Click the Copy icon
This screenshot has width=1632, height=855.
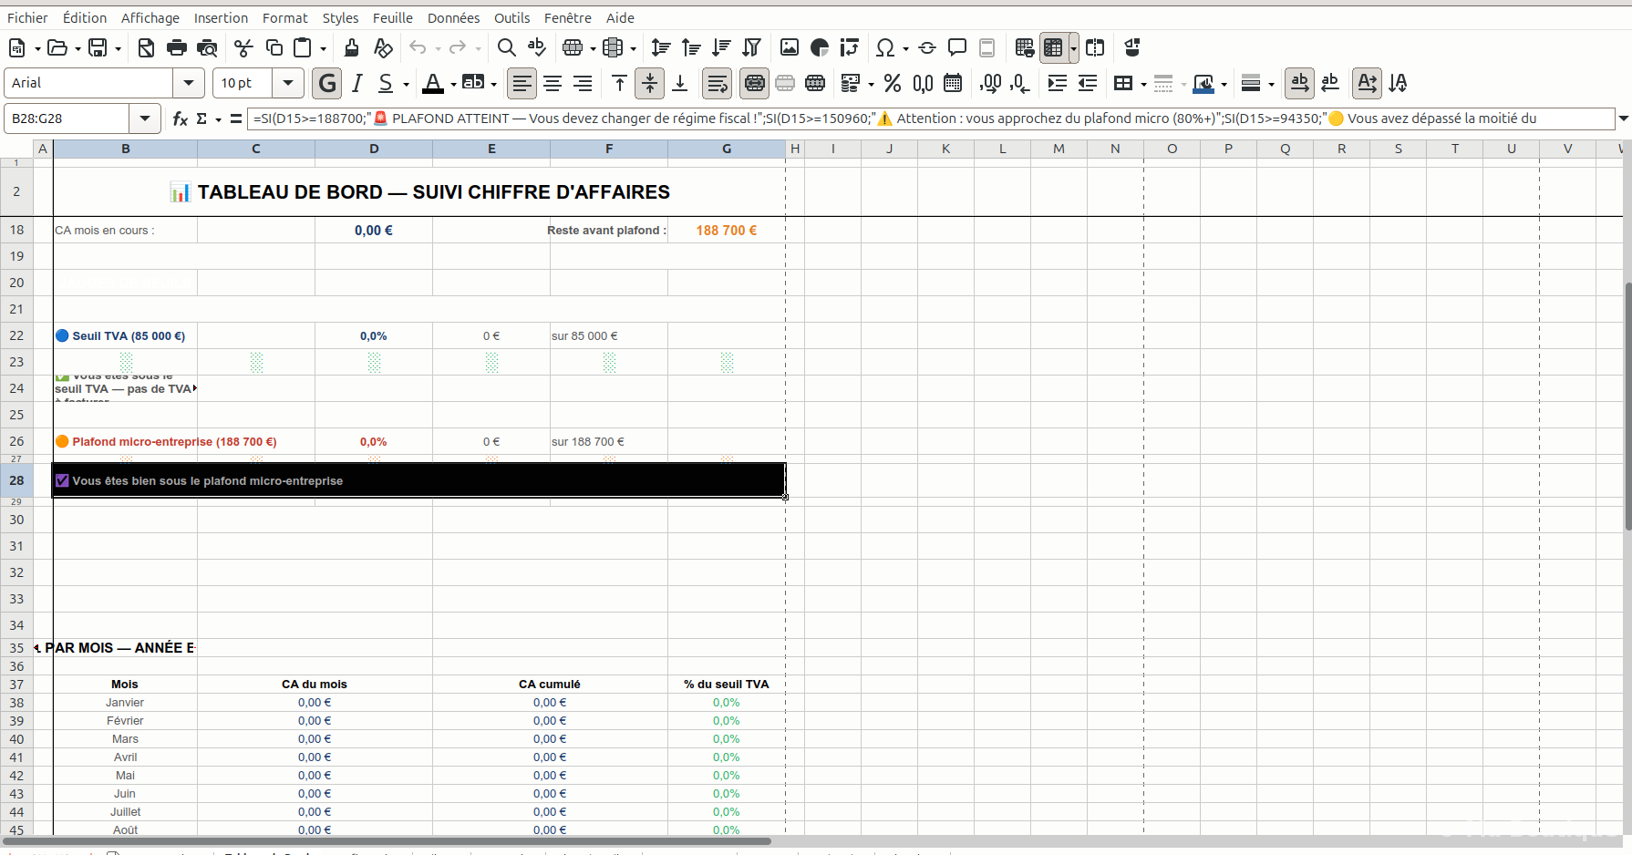[274, 47]
